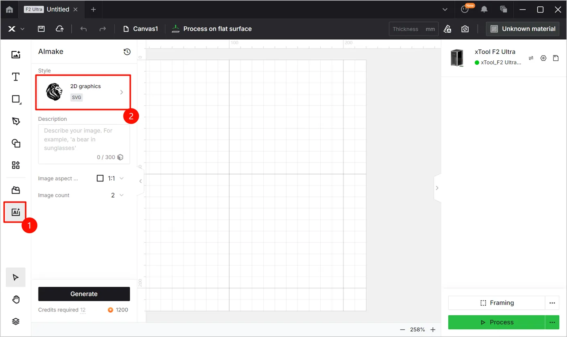Click the image Description text box
The width and height of the screenshot is (567, 337).
coord(84,144)
